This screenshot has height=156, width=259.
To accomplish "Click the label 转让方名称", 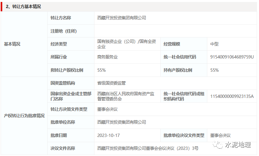I will point(60,18).
